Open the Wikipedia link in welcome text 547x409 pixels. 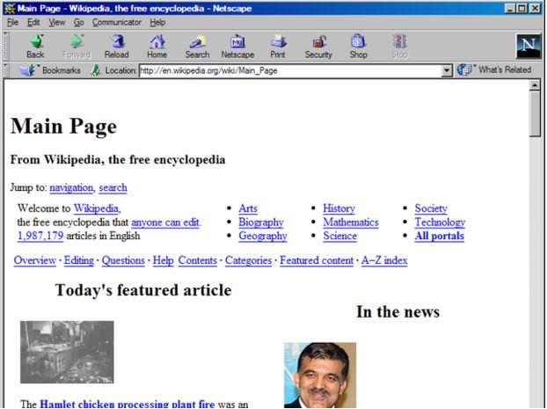96,208
